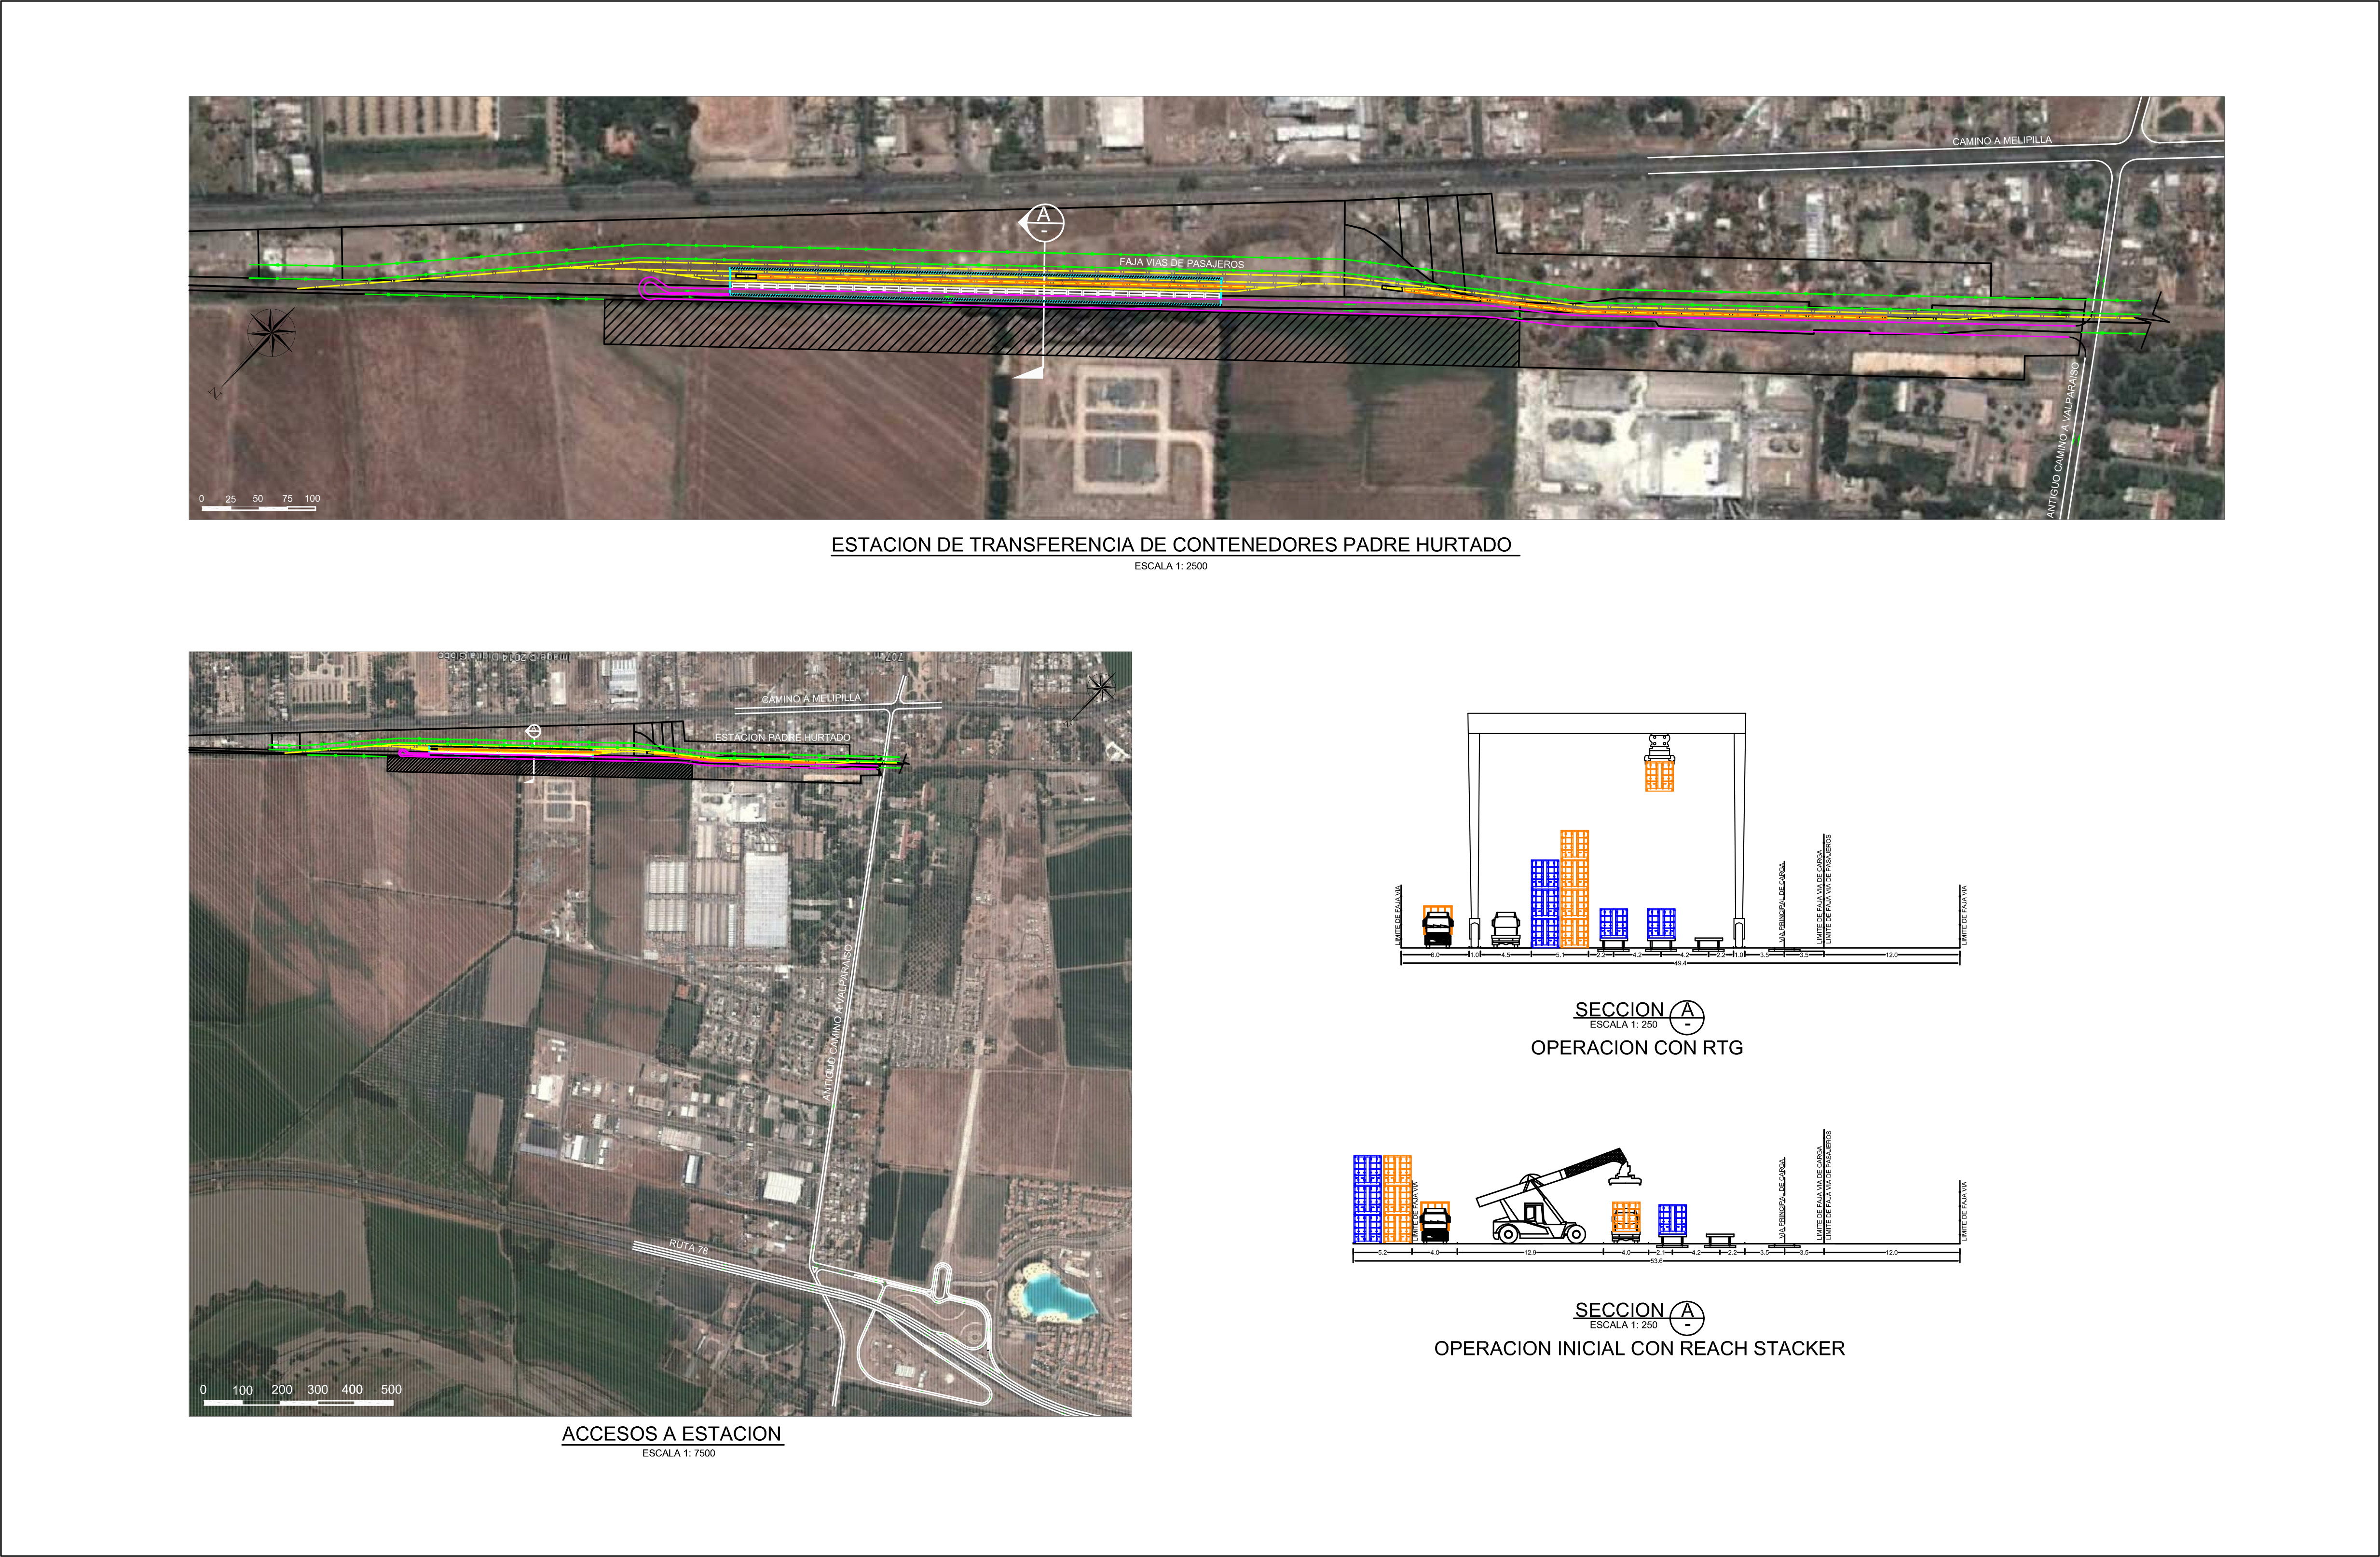
Task: Click 'CAMINO A MELIPILLA' on the top plan
Action: [2001, 141]
